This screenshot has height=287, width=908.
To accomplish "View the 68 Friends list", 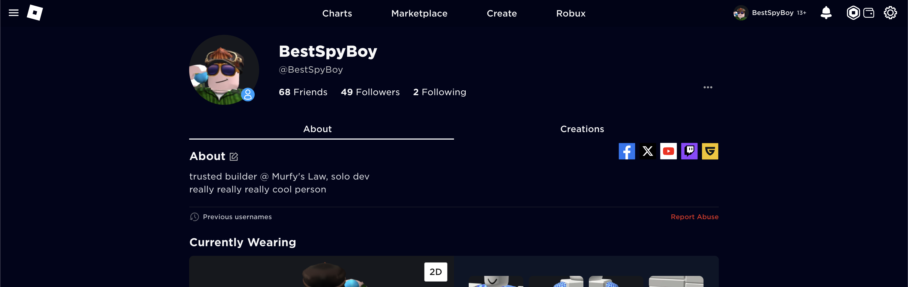I will [x=303, y=92].
